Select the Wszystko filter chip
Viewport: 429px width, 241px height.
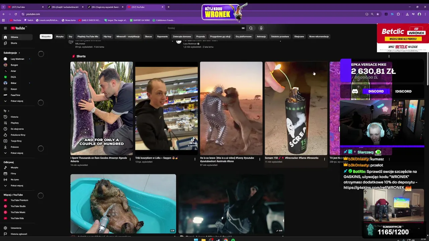(x=46, y=36)
